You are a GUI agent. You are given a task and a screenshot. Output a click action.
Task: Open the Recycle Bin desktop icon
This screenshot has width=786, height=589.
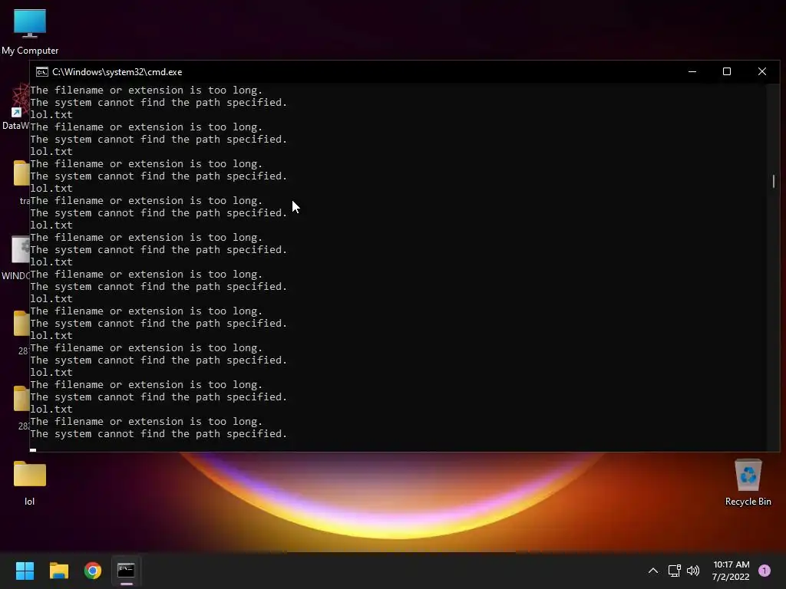pos(748,482)
